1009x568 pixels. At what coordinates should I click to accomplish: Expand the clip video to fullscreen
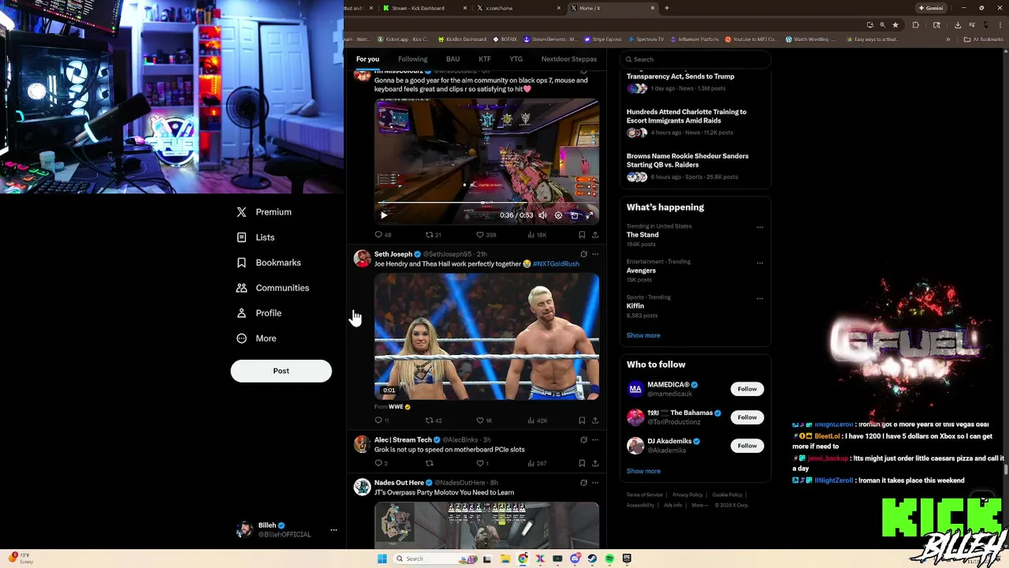click(x=589, y=215)
